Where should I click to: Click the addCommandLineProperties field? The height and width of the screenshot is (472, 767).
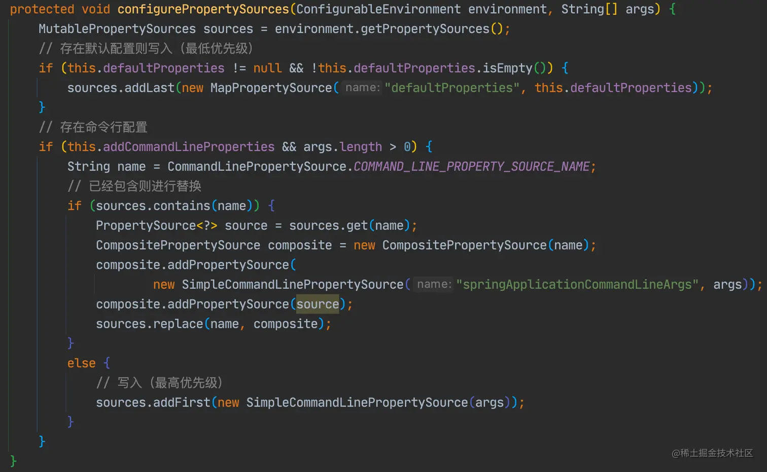[x=189, y=147]
